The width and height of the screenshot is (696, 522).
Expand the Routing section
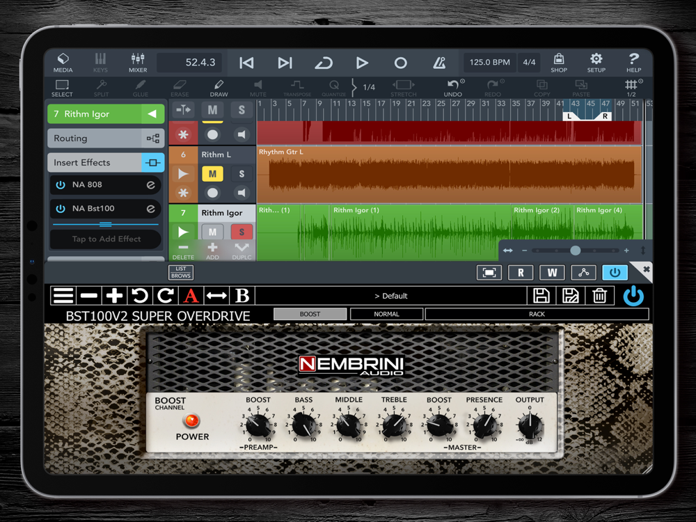(x=106, y=138)
